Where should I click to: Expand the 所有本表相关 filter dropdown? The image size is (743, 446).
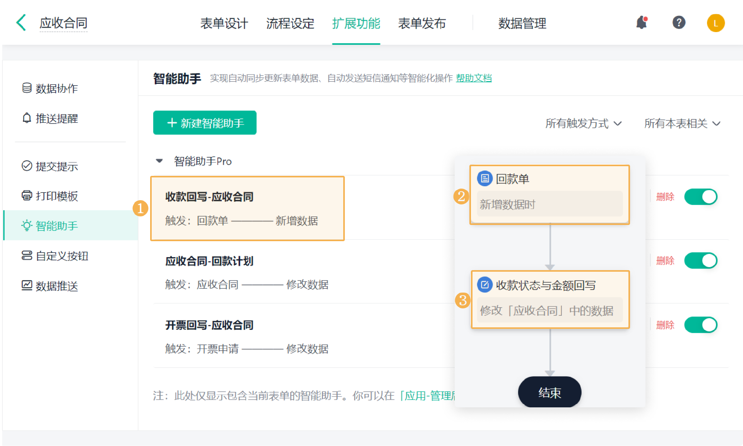coord(682,123)
